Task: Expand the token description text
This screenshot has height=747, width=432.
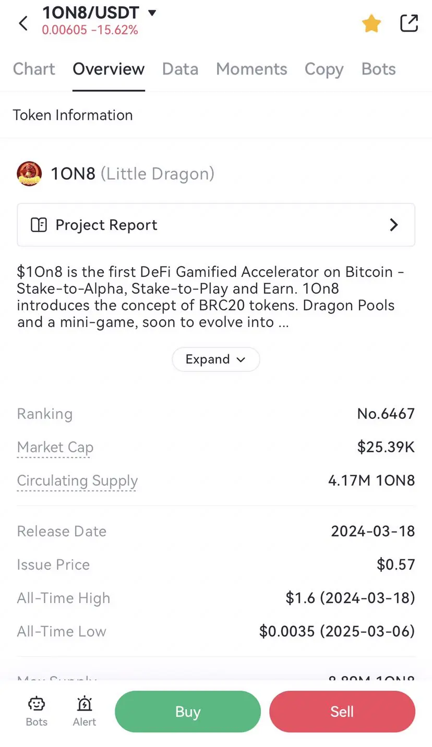Action: click(216, 359)
